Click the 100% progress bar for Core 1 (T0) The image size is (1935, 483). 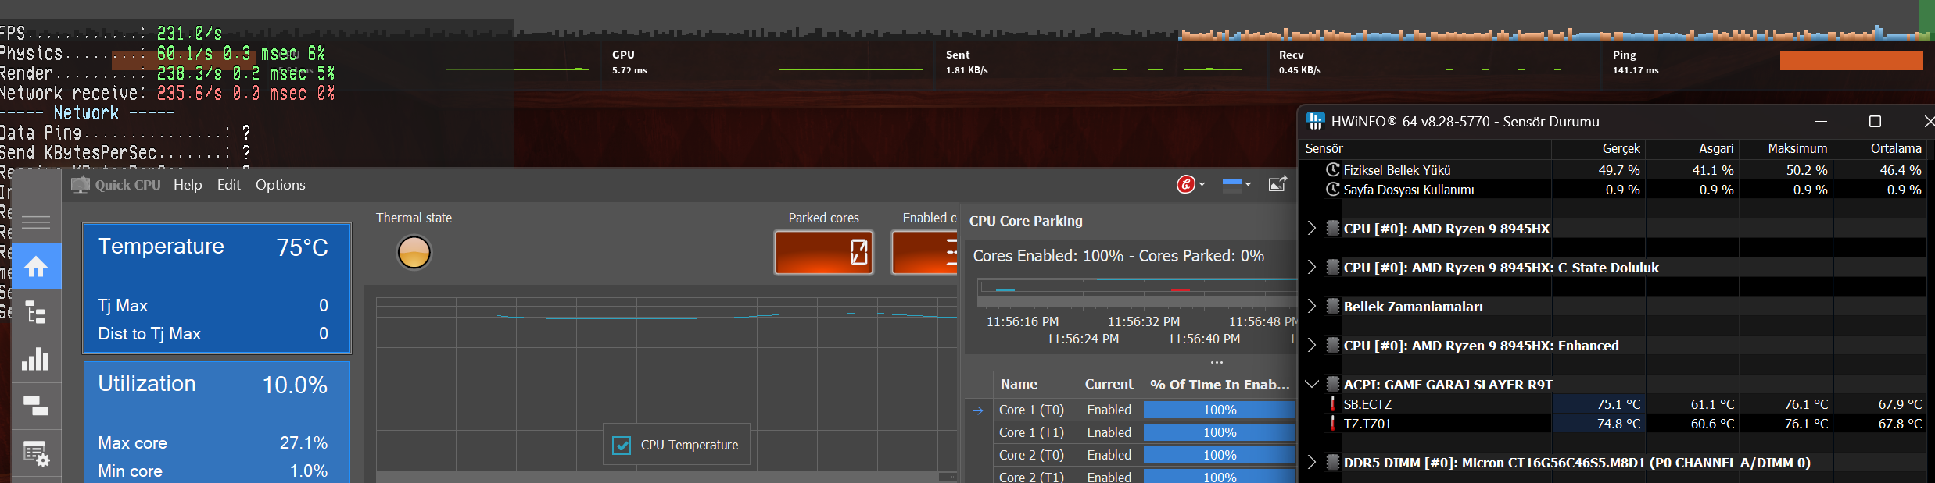pyautogui.click(x=1220, y=410)
